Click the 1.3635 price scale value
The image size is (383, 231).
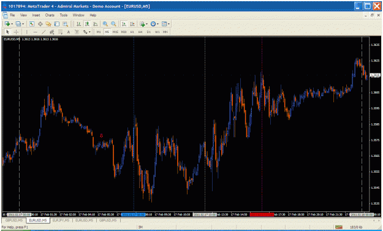pyautogui.click(x=375, y=45)
